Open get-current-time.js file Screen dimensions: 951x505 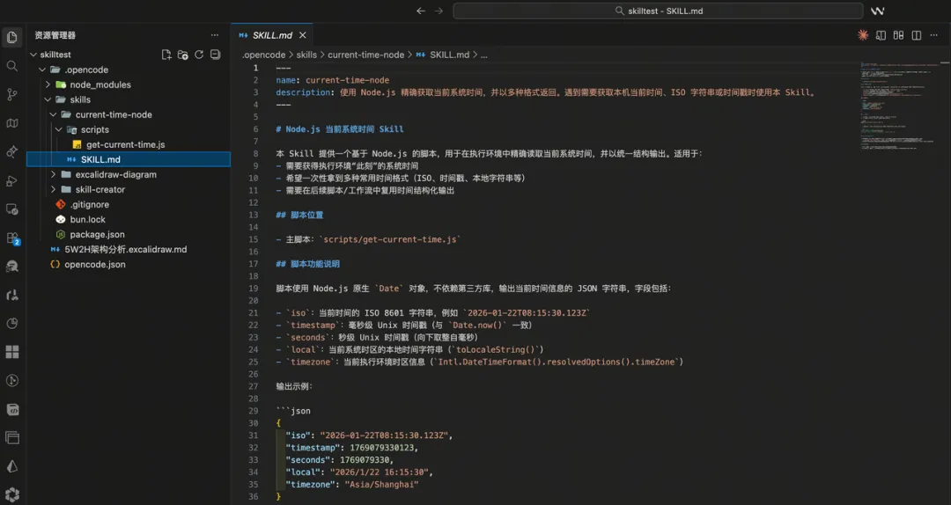tap(125, 144)
